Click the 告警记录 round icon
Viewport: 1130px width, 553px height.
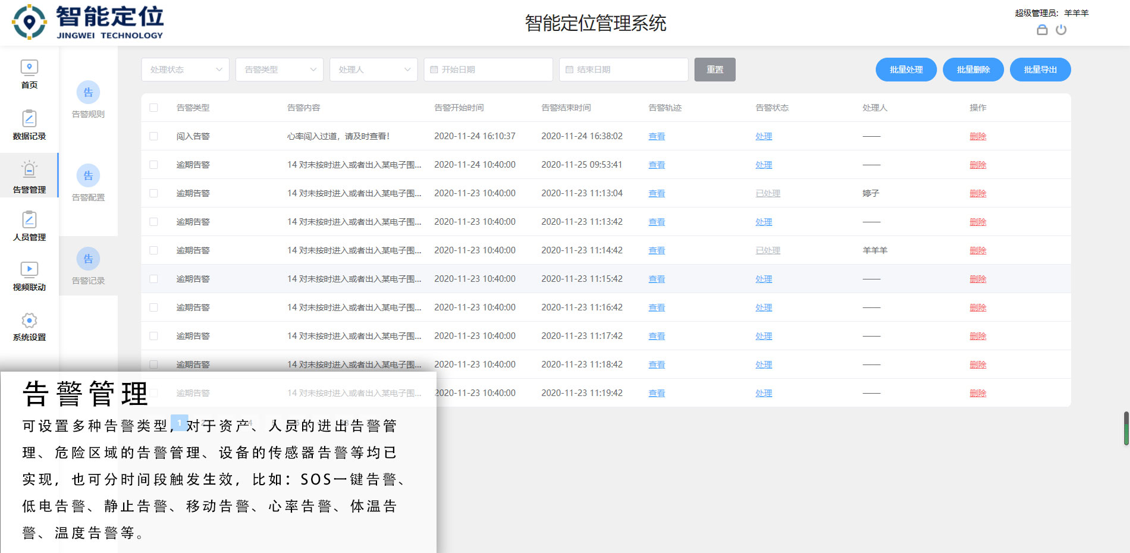[x=88, y=259]
